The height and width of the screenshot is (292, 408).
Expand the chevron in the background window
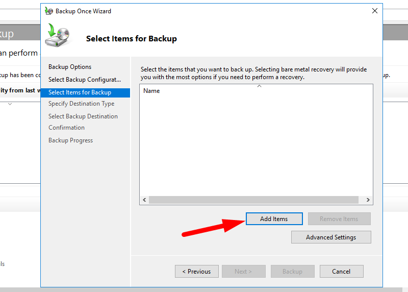pyautogui.click(x=10, y=104)
